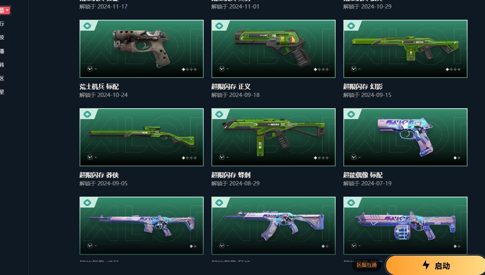Click the 区服互通 label
The height and width of the screenshot is (275, 485).
[367, 265]
